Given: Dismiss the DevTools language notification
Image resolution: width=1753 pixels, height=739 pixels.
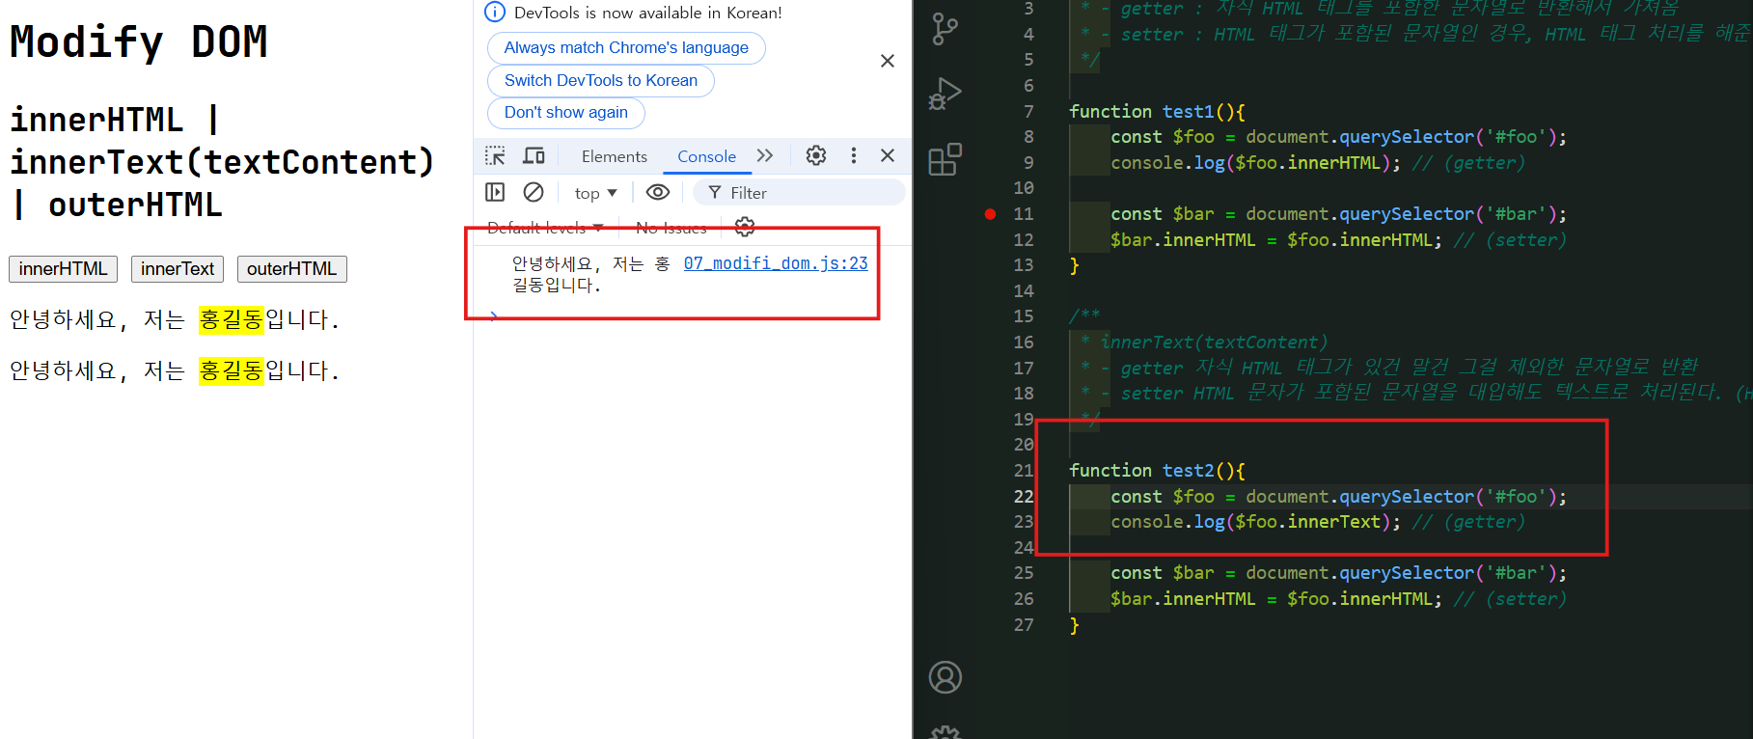Looking at the screenshot, I should [x=888, y=61].
